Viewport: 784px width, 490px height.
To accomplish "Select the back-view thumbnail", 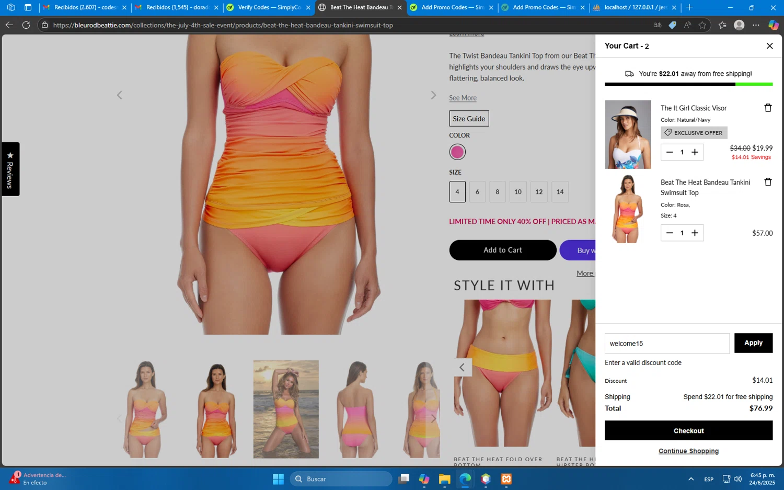I will 356,409.
